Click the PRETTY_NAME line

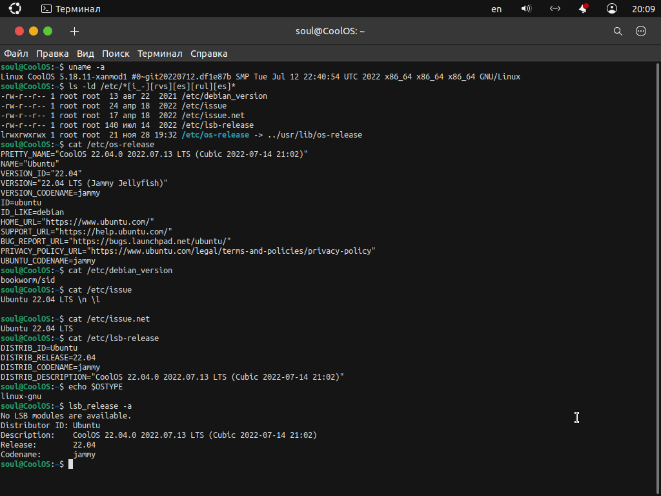tap(154, 154)
